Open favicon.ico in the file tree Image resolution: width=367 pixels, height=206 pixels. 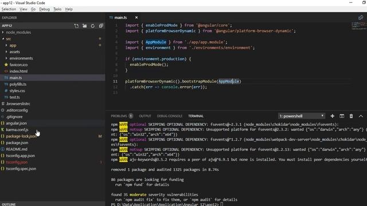click(18, 65)
